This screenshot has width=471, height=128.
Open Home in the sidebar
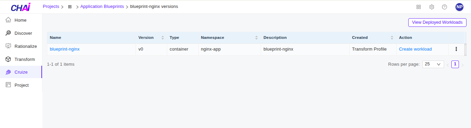[21, 20]
